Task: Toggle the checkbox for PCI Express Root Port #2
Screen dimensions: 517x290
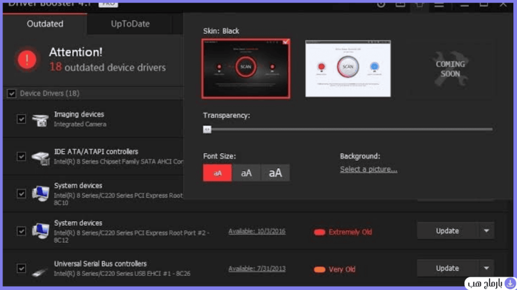Action: 21,231
